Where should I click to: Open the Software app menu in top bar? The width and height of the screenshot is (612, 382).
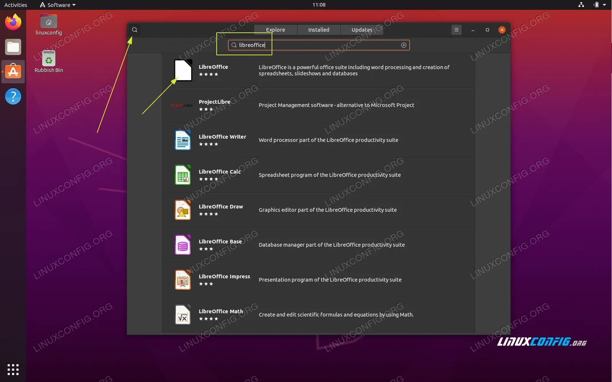pyautogui.click(x=58, y=5)
